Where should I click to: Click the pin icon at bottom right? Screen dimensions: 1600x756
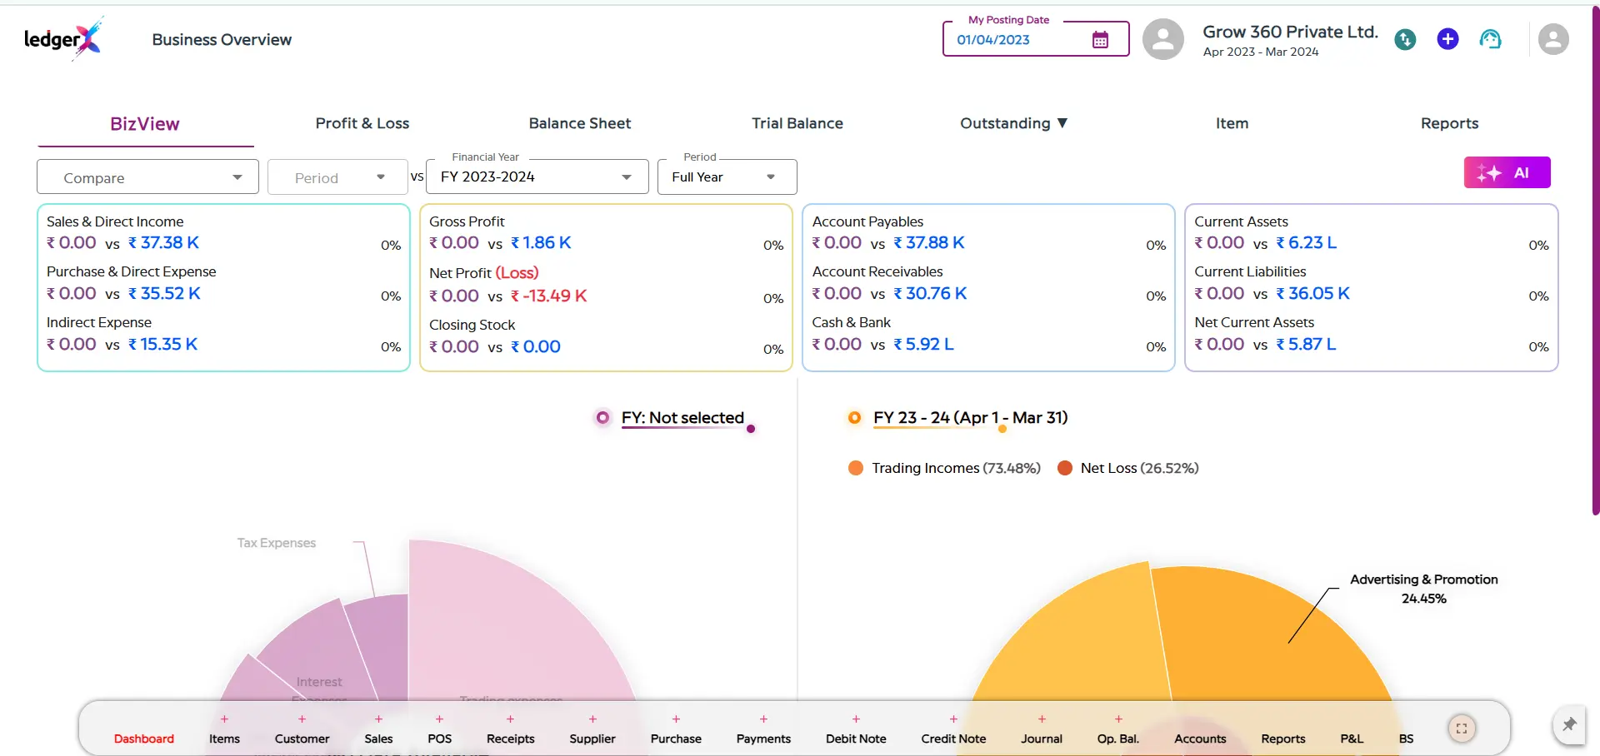point(1569,724)
